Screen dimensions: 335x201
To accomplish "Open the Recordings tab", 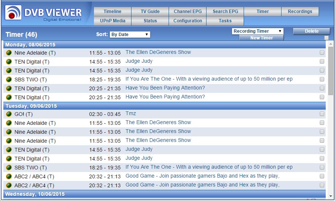I will coord(300,12).
